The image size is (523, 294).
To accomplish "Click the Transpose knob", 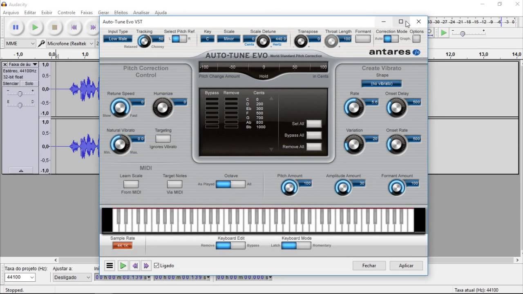I will (x=301, y=41).
